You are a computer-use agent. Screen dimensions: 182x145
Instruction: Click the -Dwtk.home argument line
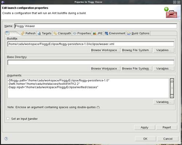point(44,84)
